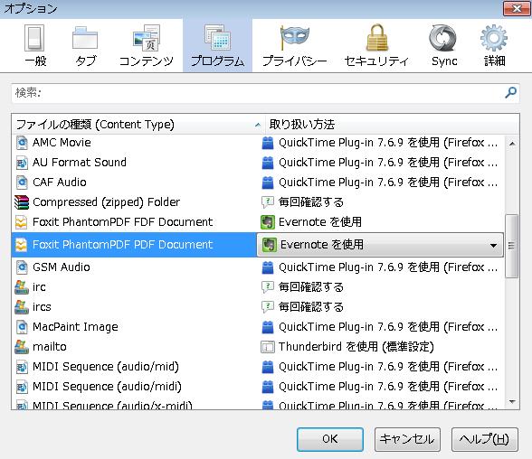The image size is (532, 459).
Task: Click the ヘルプ(H) button
Action: [485, 439]
